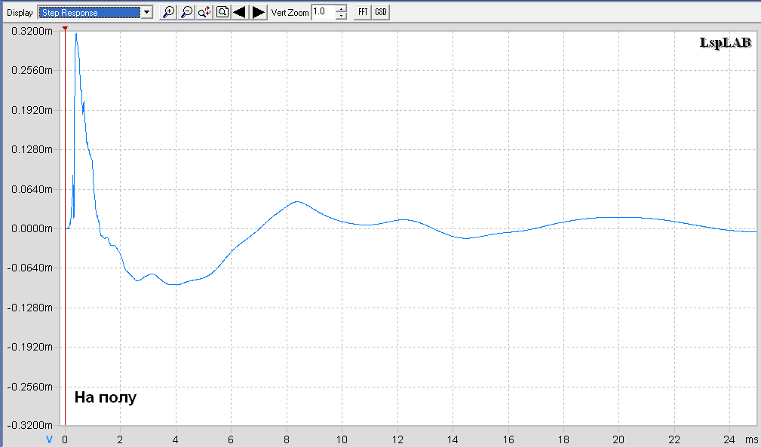Click the 24 tick on time axis
Image resolution: width=761 pixels, height=447 pixels.
(x=729, y=439)
